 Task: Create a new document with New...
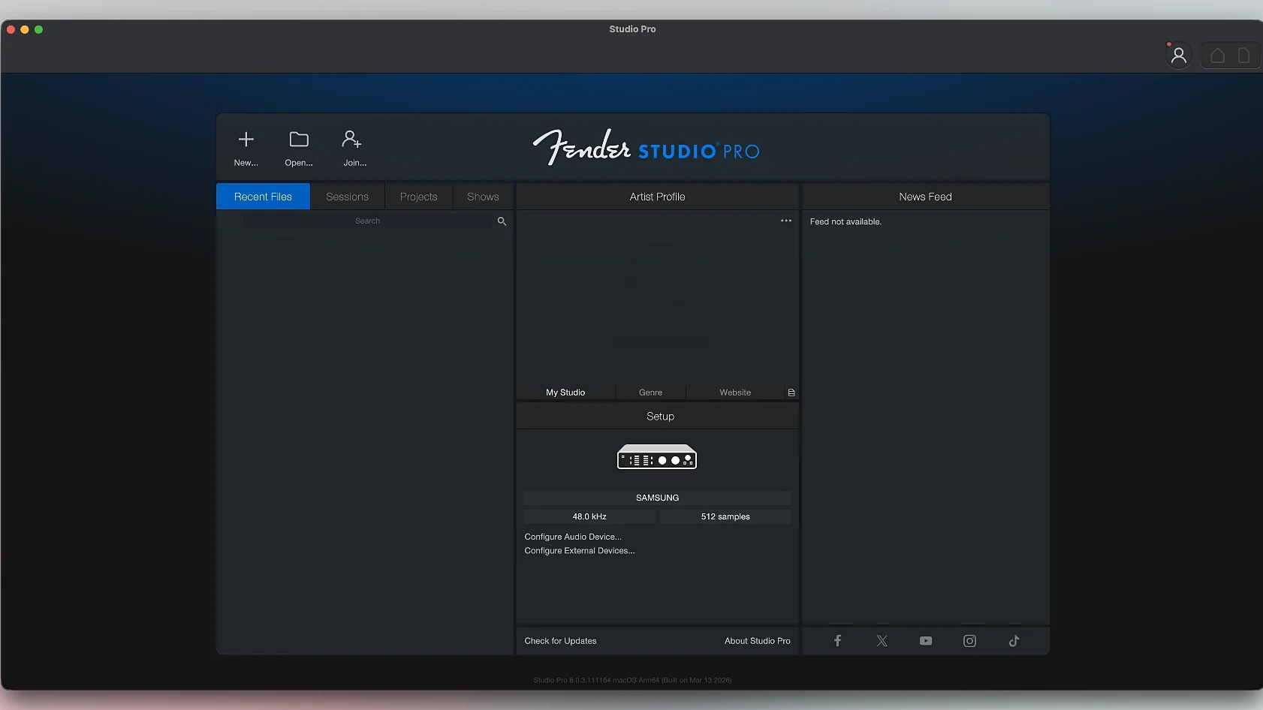point(246,148)
